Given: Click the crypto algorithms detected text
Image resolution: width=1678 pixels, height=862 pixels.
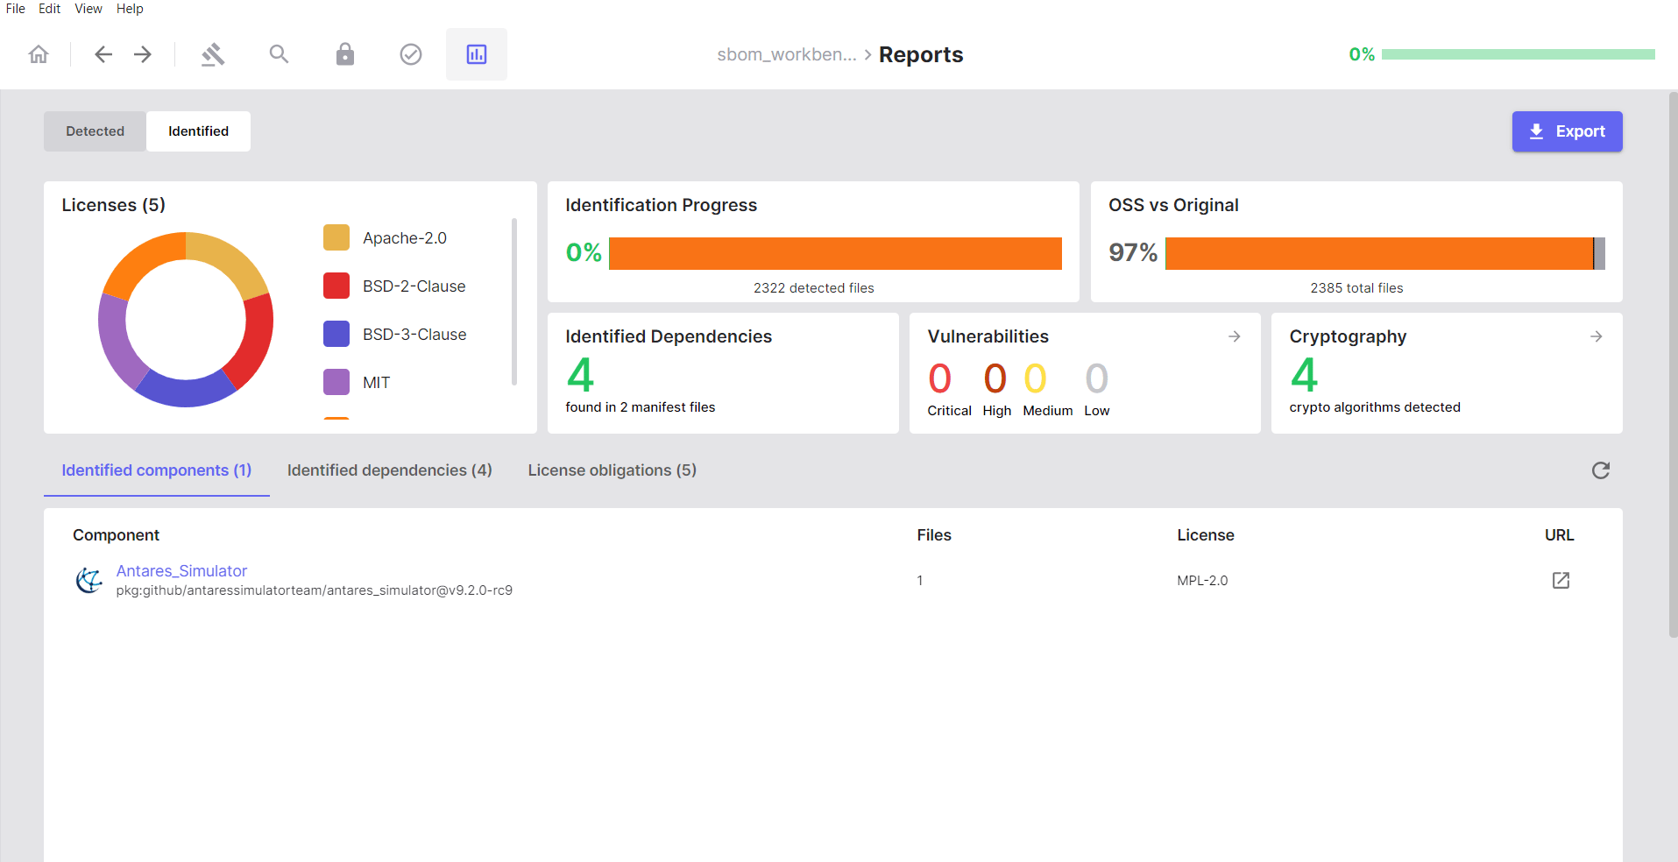Looking at the screenshot, I should click(1375, 407).
